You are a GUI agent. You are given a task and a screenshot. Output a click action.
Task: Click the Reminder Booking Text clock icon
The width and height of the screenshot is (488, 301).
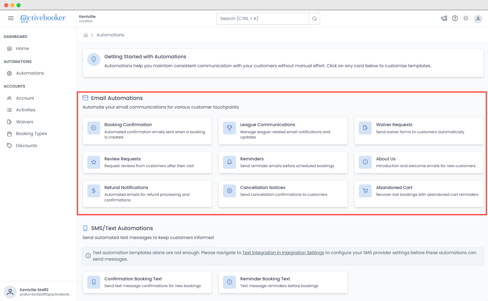[230, 282]
